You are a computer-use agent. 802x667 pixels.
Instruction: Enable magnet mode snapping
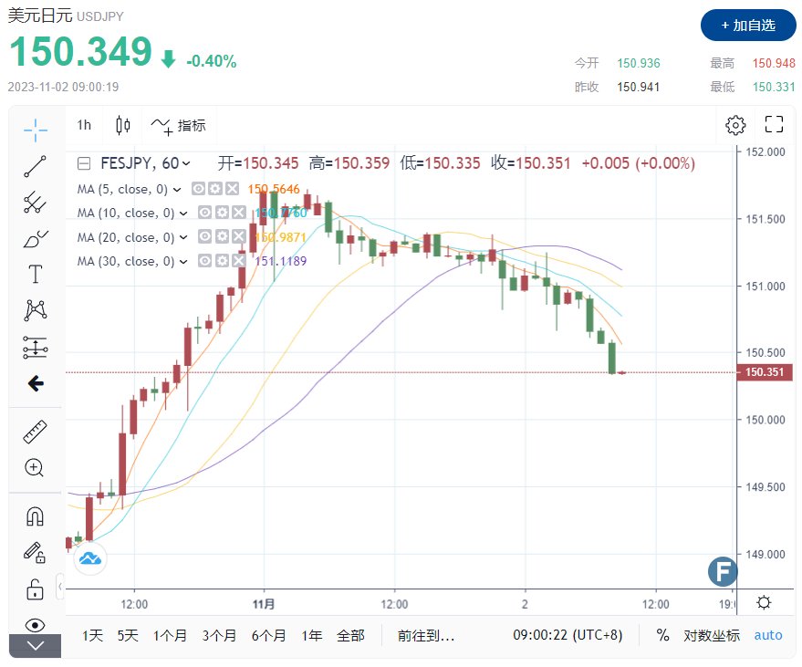pyautogui.click(x=35, y=516)
